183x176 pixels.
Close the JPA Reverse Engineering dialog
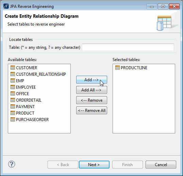(174, 6)
